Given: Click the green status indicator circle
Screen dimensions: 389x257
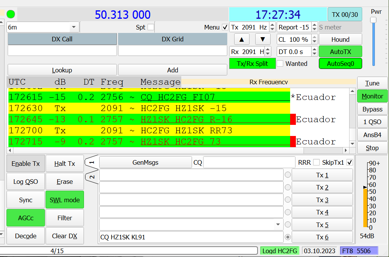Looking at the screenshot, I should tap(11, 15).
